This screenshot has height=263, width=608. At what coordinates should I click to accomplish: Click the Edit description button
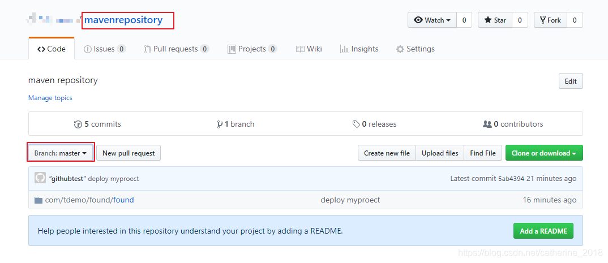571,81
